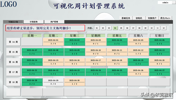Open the 2025-04-02 day cell
This screenshot has height=100, width=176.
(x=75, y=42)
